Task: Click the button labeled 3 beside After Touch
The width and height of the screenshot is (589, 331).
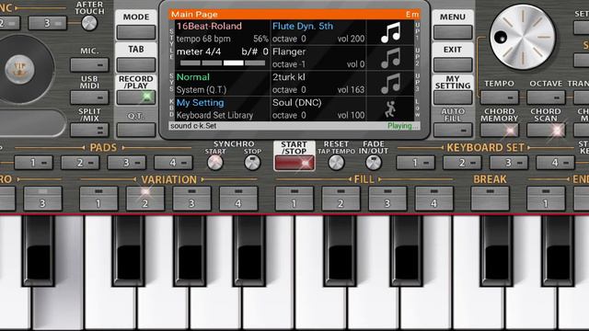Action: (x=47, y=23)
